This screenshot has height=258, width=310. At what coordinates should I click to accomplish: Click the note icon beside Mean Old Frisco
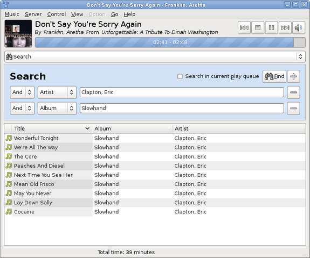pyautogui.click(x=9, y=184)
